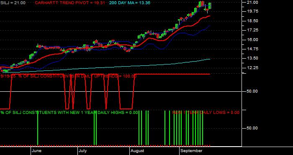Click the SILJ = 21.00 price label
The height and width of the screenshot is (155, 293).
13,3
